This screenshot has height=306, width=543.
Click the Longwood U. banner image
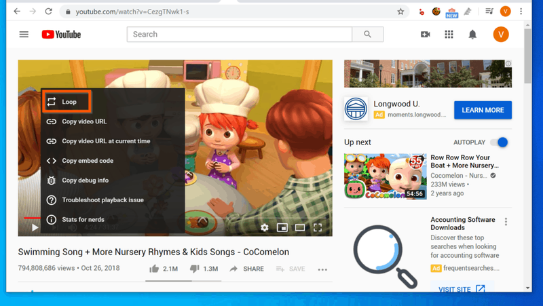(x=428, y=74)
